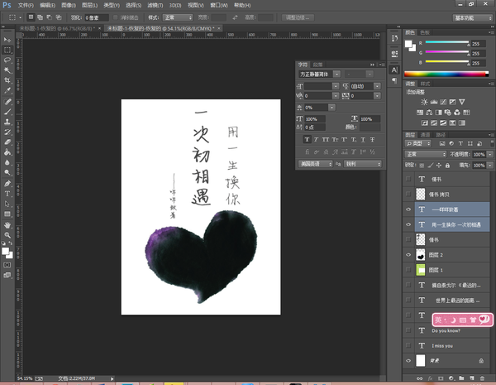
Task: Select the Hand tool
Action: click(x=7, y=225)
